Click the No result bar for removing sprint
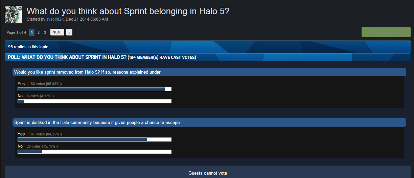The image size is (414, 178). click(94, 101)
